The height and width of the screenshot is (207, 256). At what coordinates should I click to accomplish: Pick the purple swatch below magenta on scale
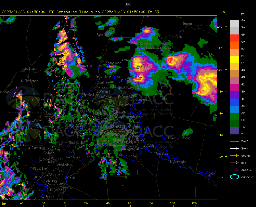234,95
